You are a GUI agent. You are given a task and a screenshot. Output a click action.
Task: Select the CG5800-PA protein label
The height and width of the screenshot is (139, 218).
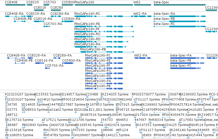coord(71,61)
